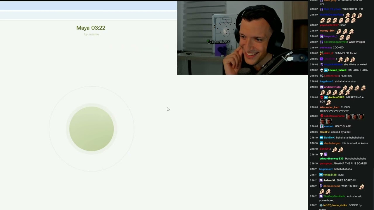Open manny1804's chat username
The image size is (374, 210).
tap(327, 31)
